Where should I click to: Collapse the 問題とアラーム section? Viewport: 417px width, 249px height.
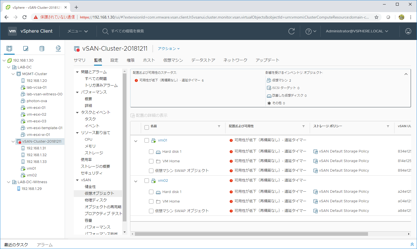tap(77, 72)
